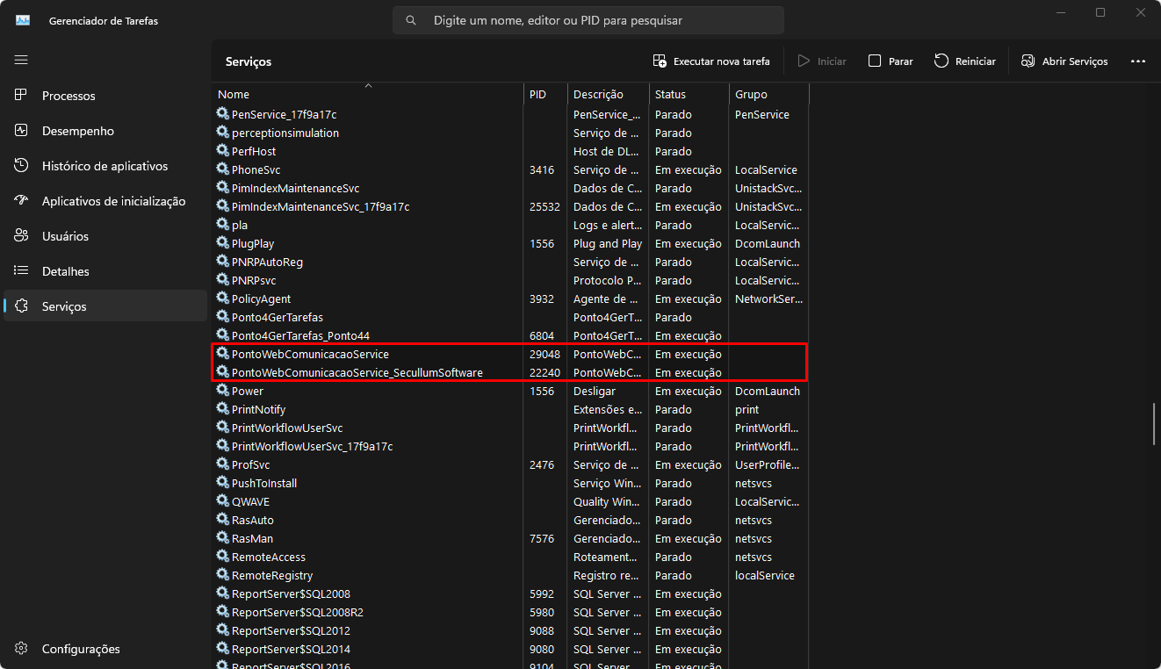Open the Desempenho page icon
1161x669 pixels.
pyautogui.click(x=22, y=131)
